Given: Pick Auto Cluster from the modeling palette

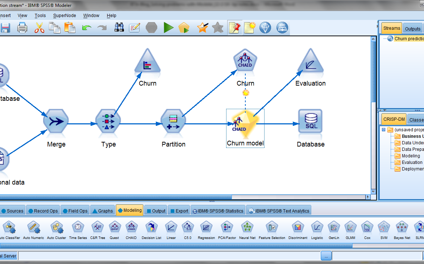Looking at the screenshot, I should 57,231.
